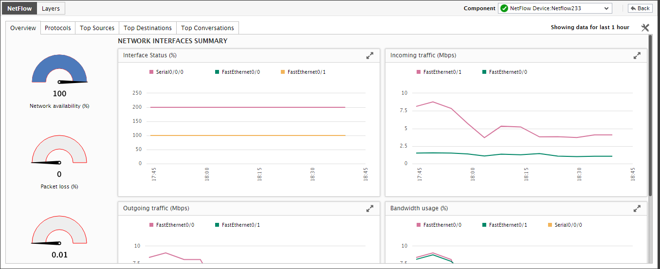This screenshot has width=660, height=269.
Task: Click the 0.01 gauge value
Action: [59, 255]
